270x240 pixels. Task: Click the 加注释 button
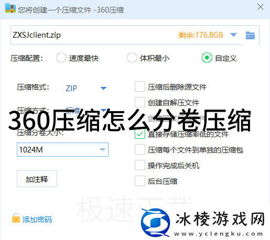pos(37,179)
